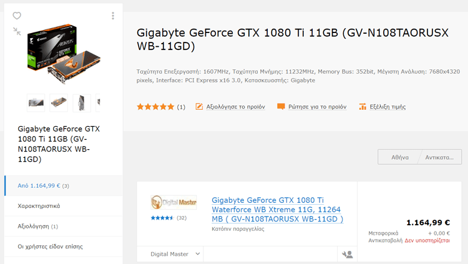Open the Αξιολόγηση reviews section

(x=38, y=226)
